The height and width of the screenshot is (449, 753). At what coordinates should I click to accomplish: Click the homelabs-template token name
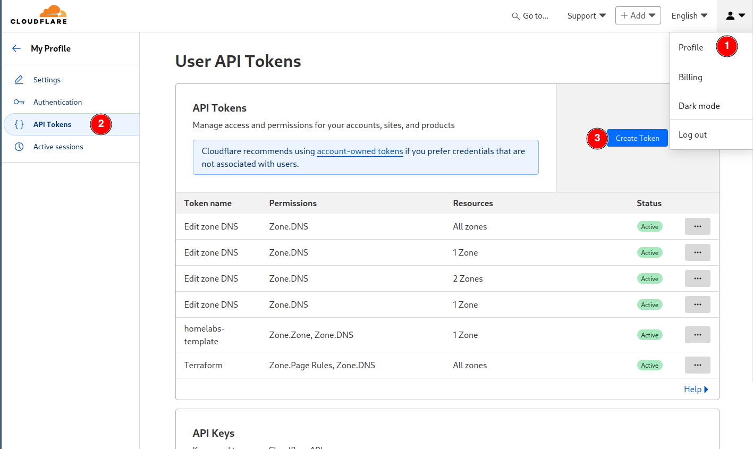pos(205,335)
